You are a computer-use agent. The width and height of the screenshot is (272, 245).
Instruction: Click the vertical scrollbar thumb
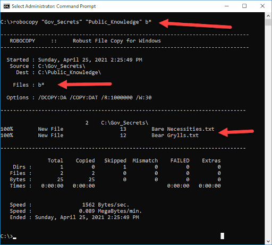[x=268, y=22]
